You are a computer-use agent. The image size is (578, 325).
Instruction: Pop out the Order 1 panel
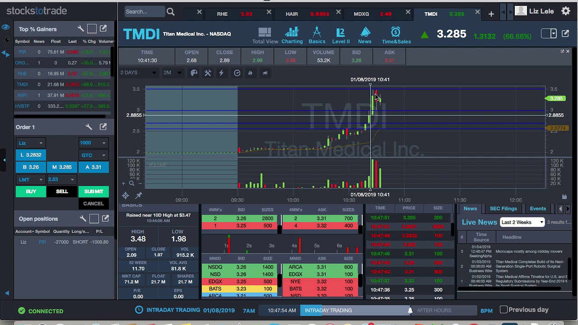coord(103,127)
